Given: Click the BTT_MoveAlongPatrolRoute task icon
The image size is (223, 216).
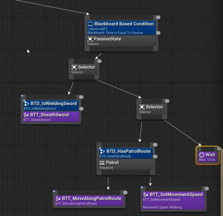Looking at the screenshot, I should point(58,198).
